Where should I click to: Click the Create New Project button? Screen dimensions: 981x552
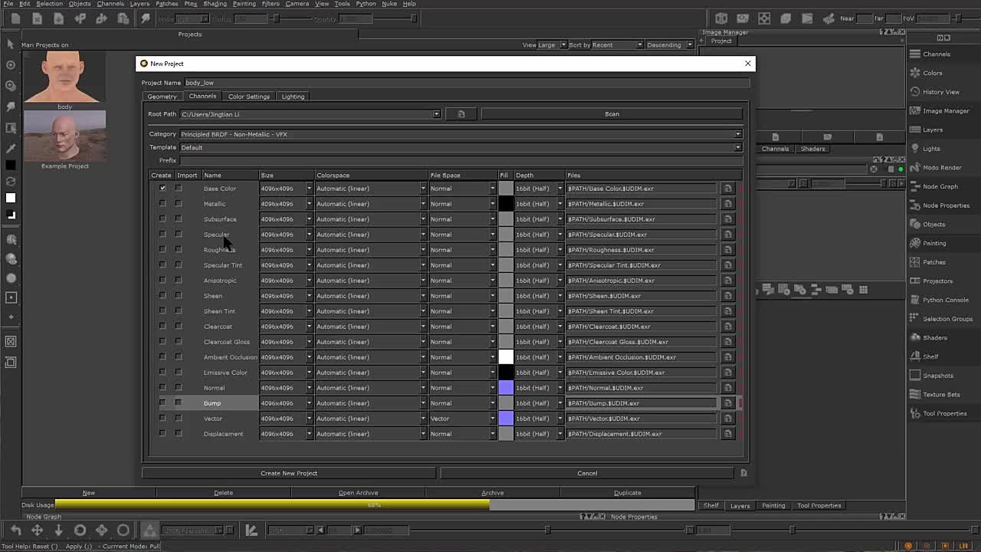(288, 473)
